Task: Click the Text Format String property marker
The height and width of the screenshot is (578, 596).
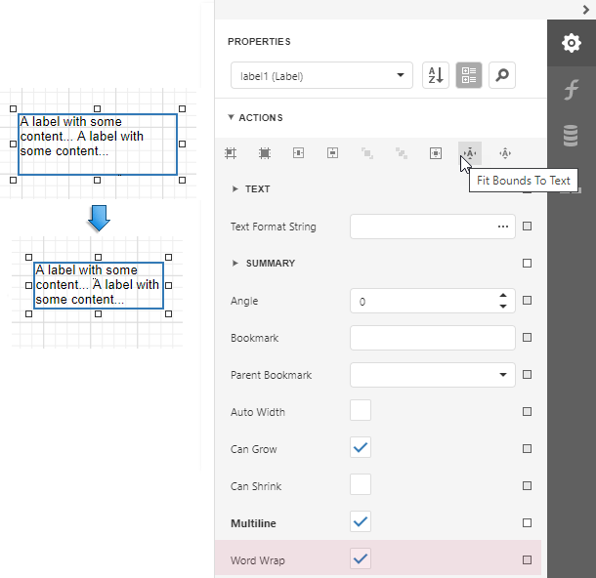Action: (527, 227)
